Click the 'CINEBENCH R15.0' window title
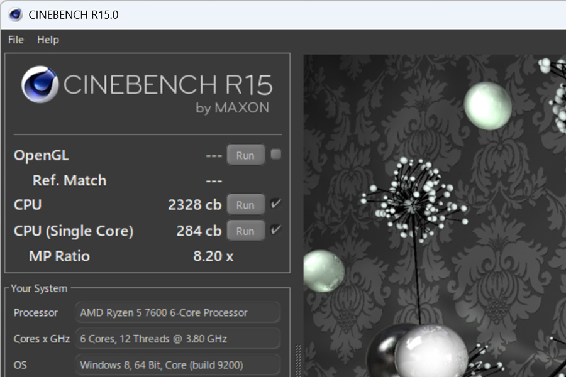This screenshot has width=566, height=377. tap(74, 15)
